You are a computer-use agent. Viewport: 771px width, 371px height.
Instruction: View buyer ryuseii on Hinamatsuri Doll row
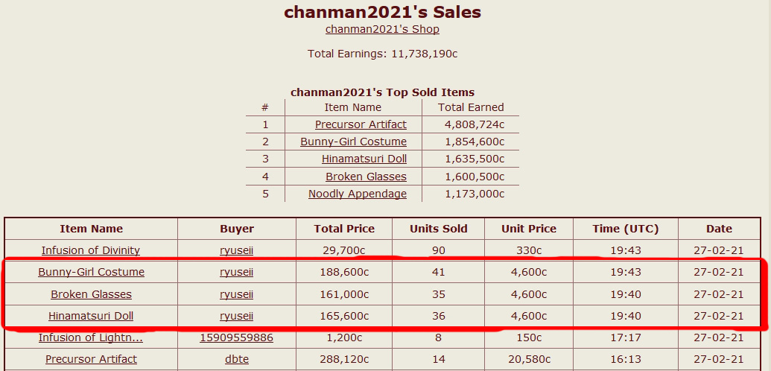(236, 316)
